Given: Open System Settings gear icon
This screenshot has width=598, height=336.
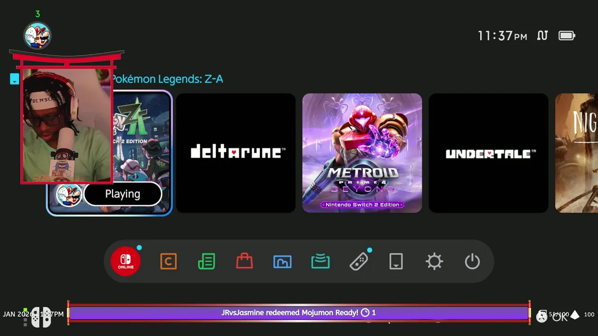Looking at the screenshot, I should (x=434, y=261).
